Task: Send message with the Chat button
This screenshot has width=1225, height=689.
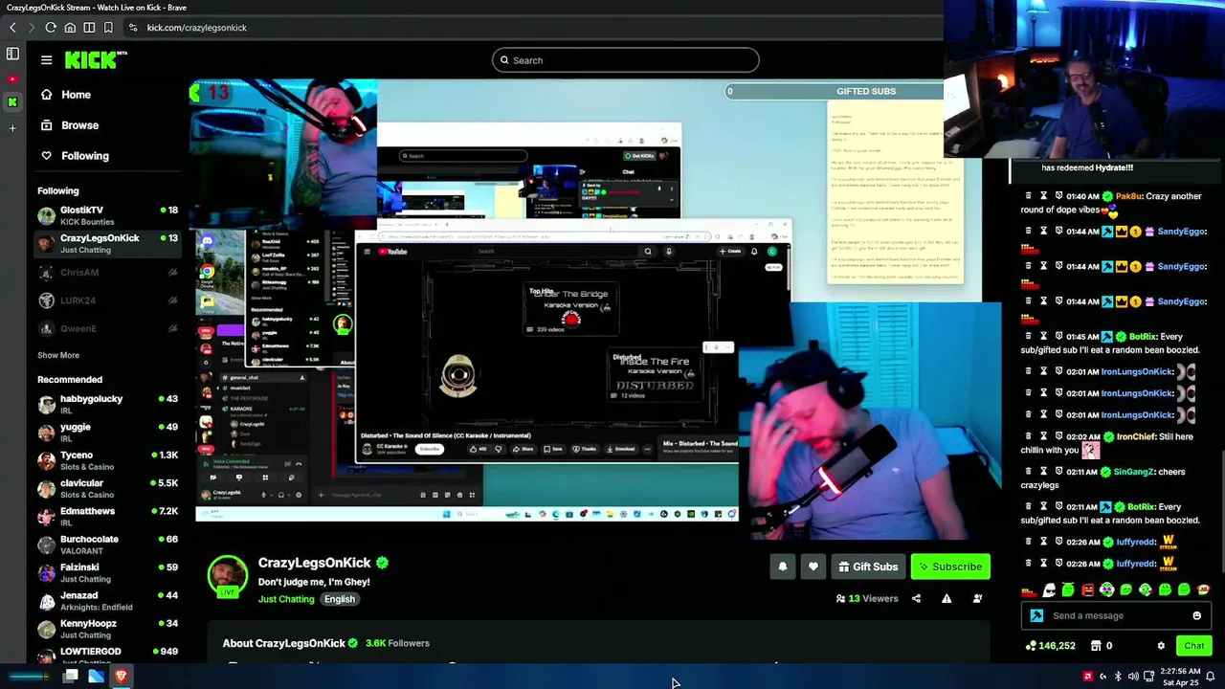Action: 1193,646
